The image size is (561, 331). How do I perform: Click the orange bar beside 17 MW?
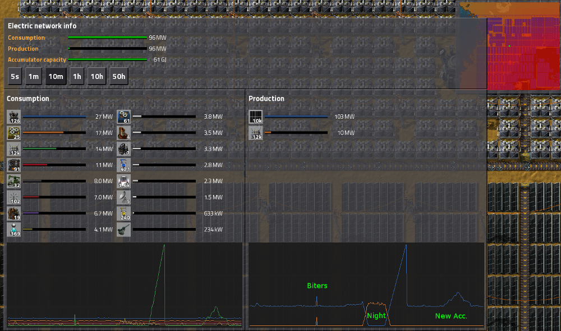[x=54, y=133]
